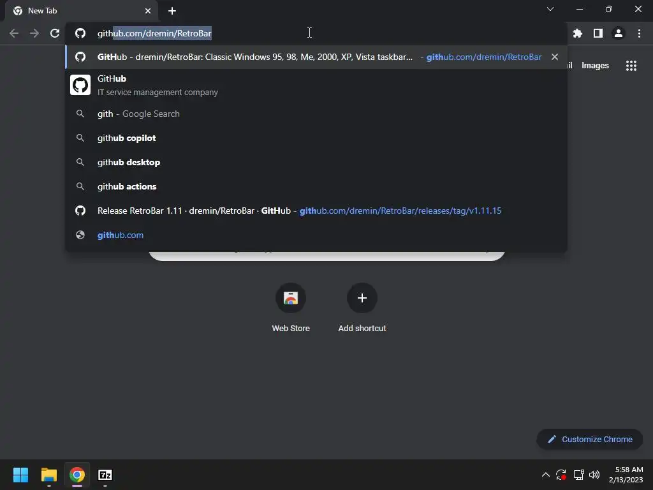Open File Explorer from the taskbar
653x490 pixels.
click(48, 475)
